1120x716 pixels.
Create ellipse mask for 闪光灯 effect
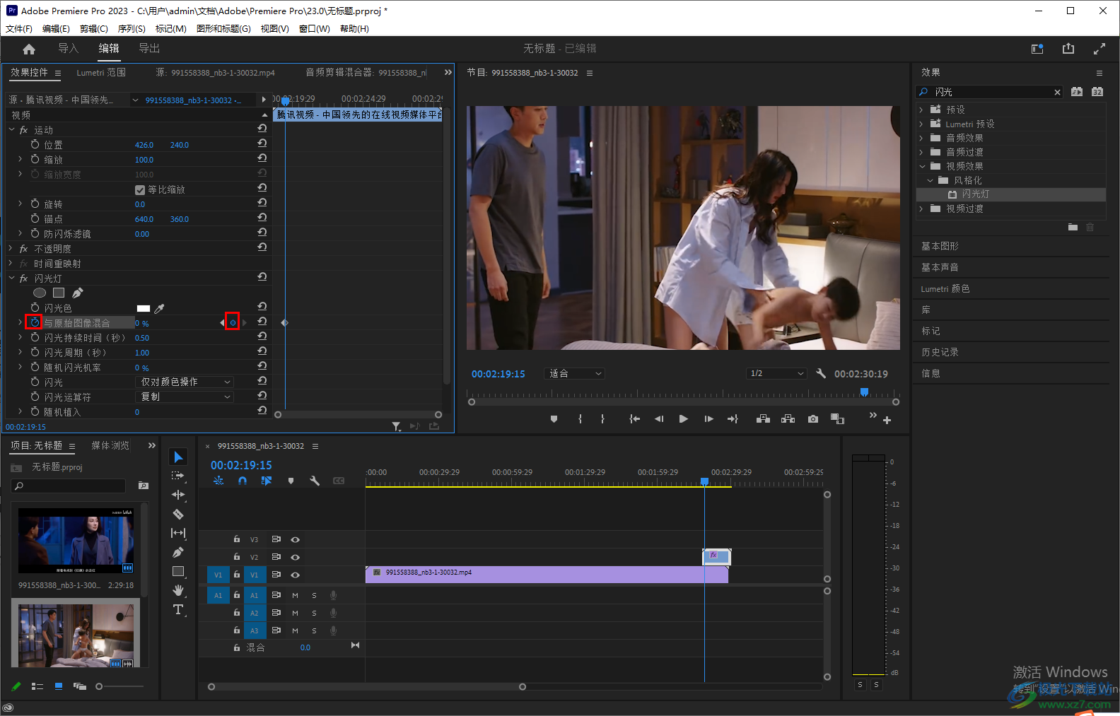click(40, 293)
